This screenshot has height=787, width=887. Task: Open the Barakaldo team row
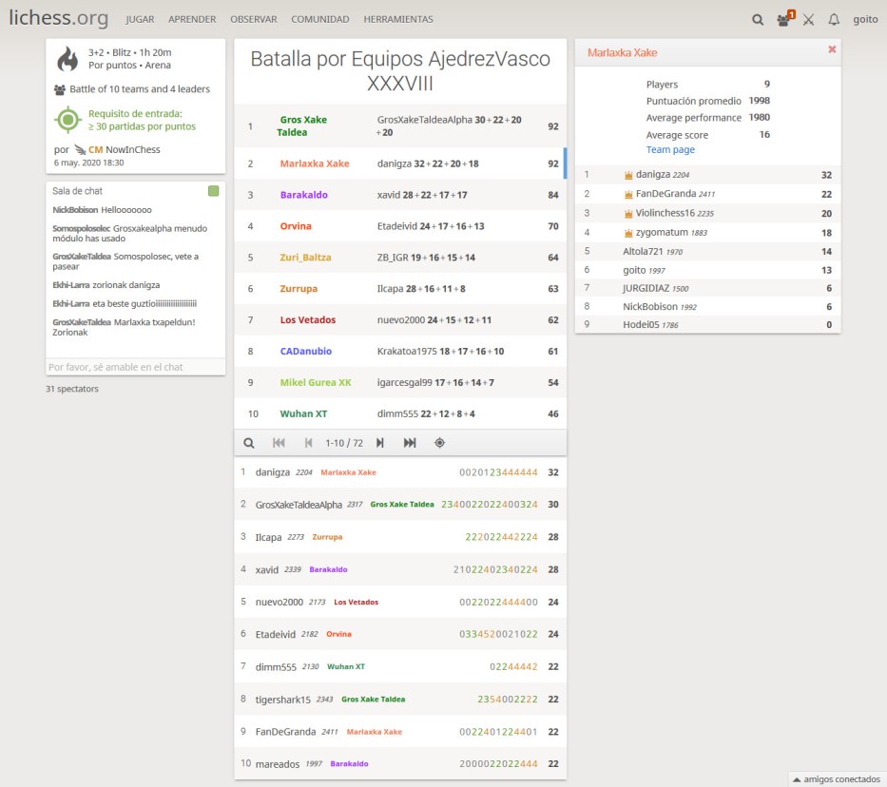point(399,195)
